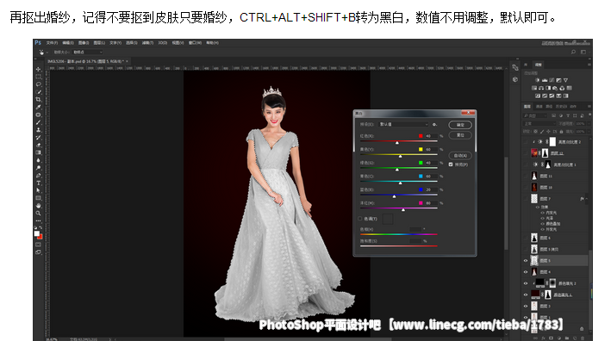Select the Path Selection tool
Viewport: 611px width, 341px height.
(38, 190)
